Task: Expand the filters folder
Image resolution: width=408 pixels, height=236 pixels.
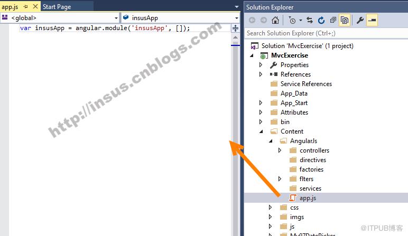Action: coord(280,179)
